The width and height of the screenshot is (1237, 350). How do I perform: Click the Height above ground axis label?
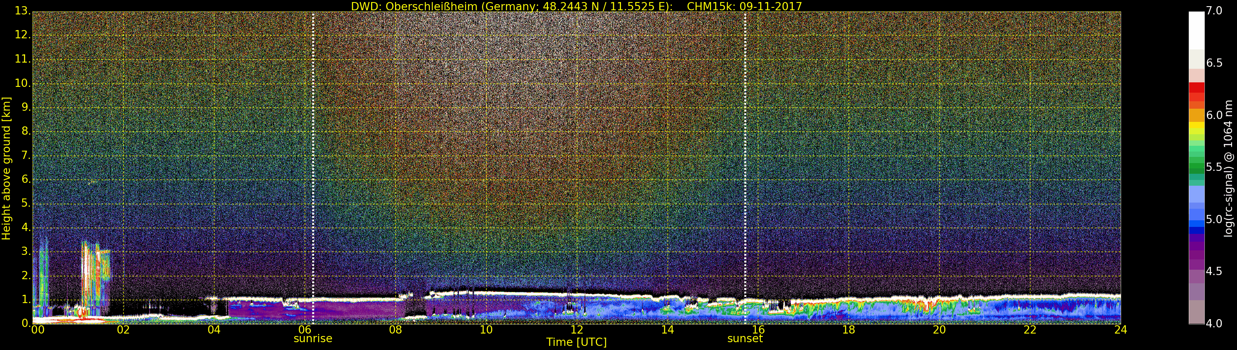pos(6,168)
